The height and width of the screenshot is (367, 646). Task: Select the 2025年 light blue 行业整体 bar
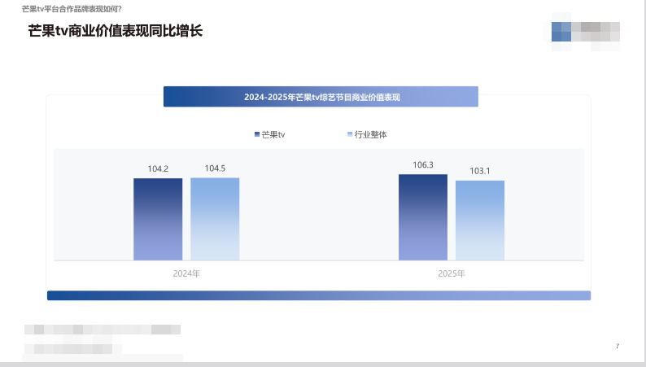(480, 221)
